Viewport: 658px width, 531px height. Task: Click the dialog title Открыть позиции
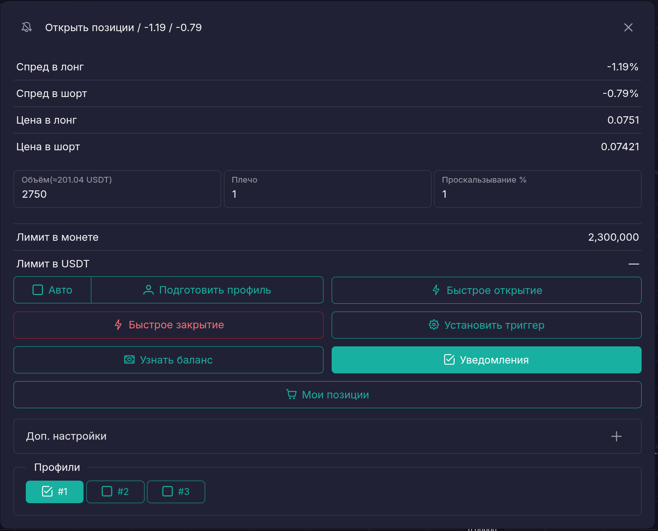click(x=90, y=27)
